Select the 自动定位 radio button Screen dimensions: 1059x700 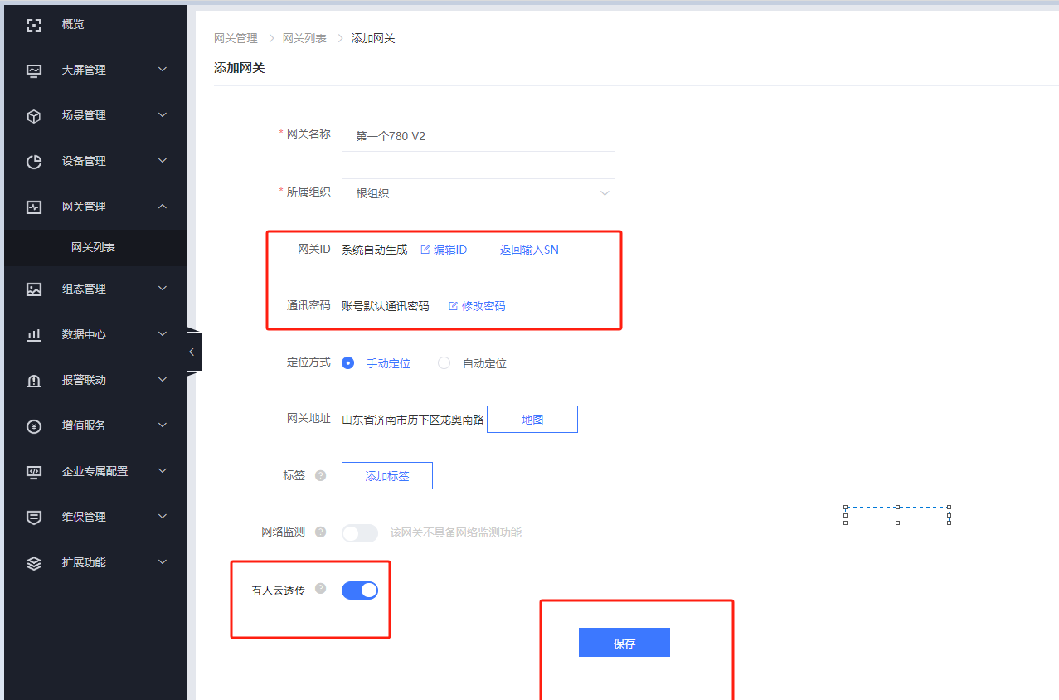(444, 363)
